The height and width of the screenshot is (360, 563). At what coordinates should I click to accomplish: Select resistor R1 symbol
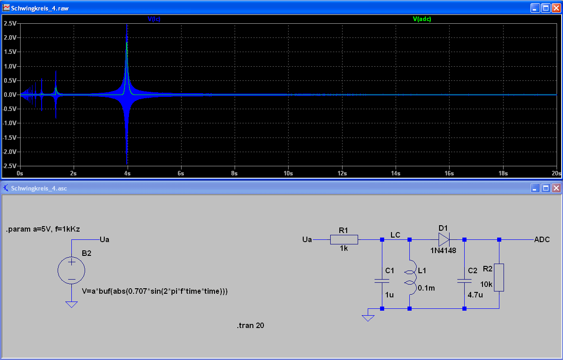[344, 239]
